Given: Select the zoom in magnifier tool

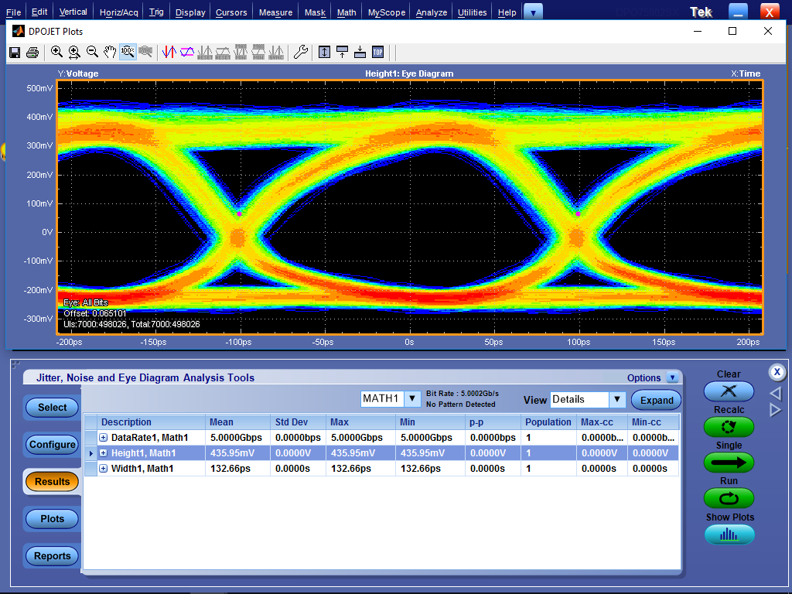Looking at the screenshot, I should click(56, 52).
